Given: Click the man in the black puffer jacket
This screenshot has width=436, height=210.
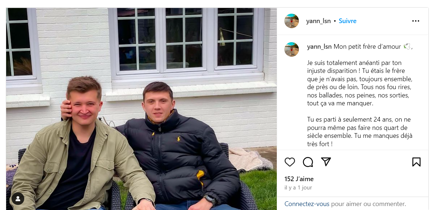Looking at the screenshot, I should click(x=181, y=152).
